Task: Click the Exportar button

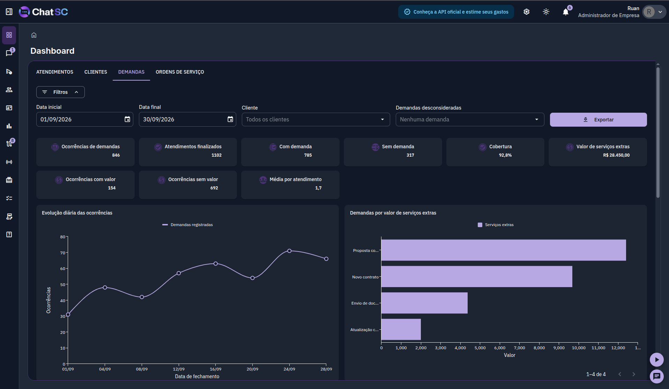Action: [x=598, y=120]
